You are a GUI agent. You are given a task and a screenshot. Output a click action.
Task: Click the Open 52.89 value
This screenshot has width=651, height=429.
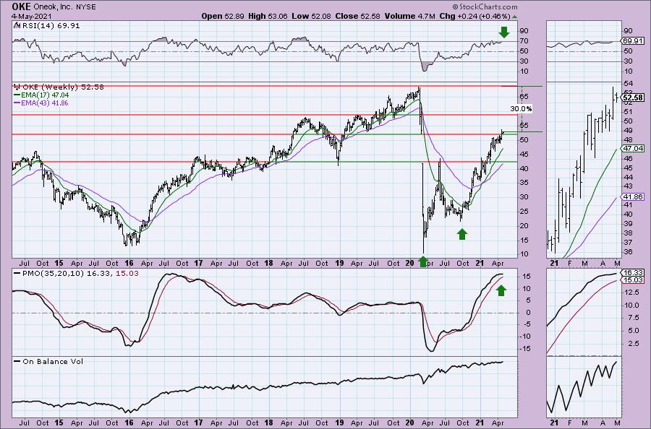coord(223,16)
